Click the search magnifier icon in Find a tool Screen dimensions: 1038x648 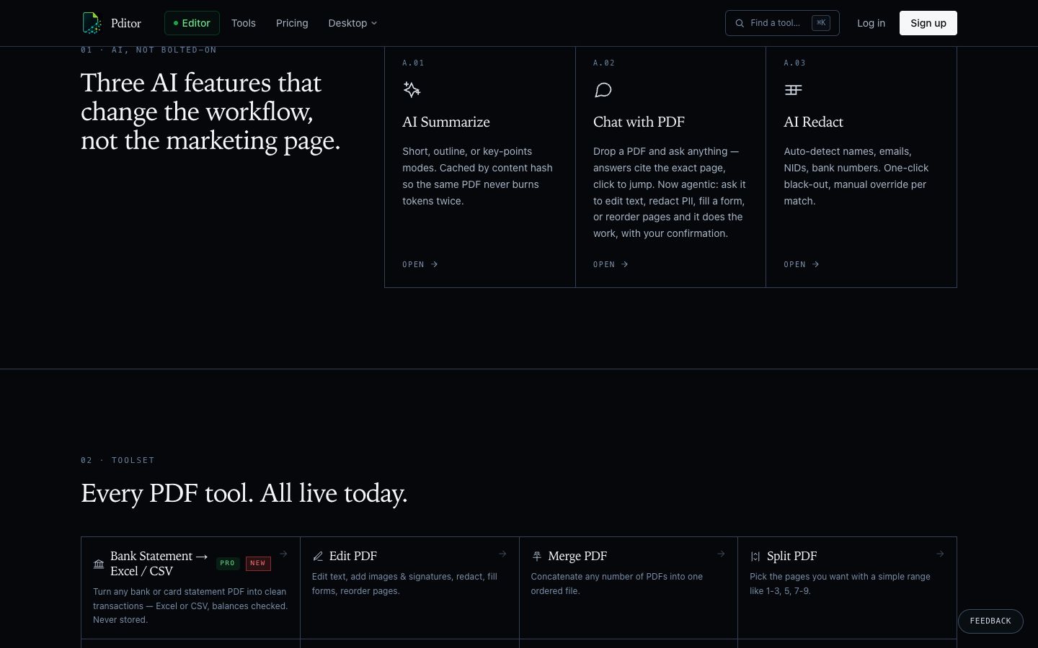coord(740,23)
